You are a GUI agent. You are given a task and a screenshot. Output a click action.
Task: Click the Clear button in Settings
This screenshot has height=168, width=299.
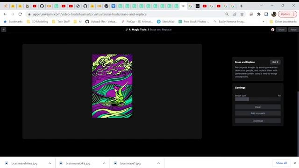point(257,107)
